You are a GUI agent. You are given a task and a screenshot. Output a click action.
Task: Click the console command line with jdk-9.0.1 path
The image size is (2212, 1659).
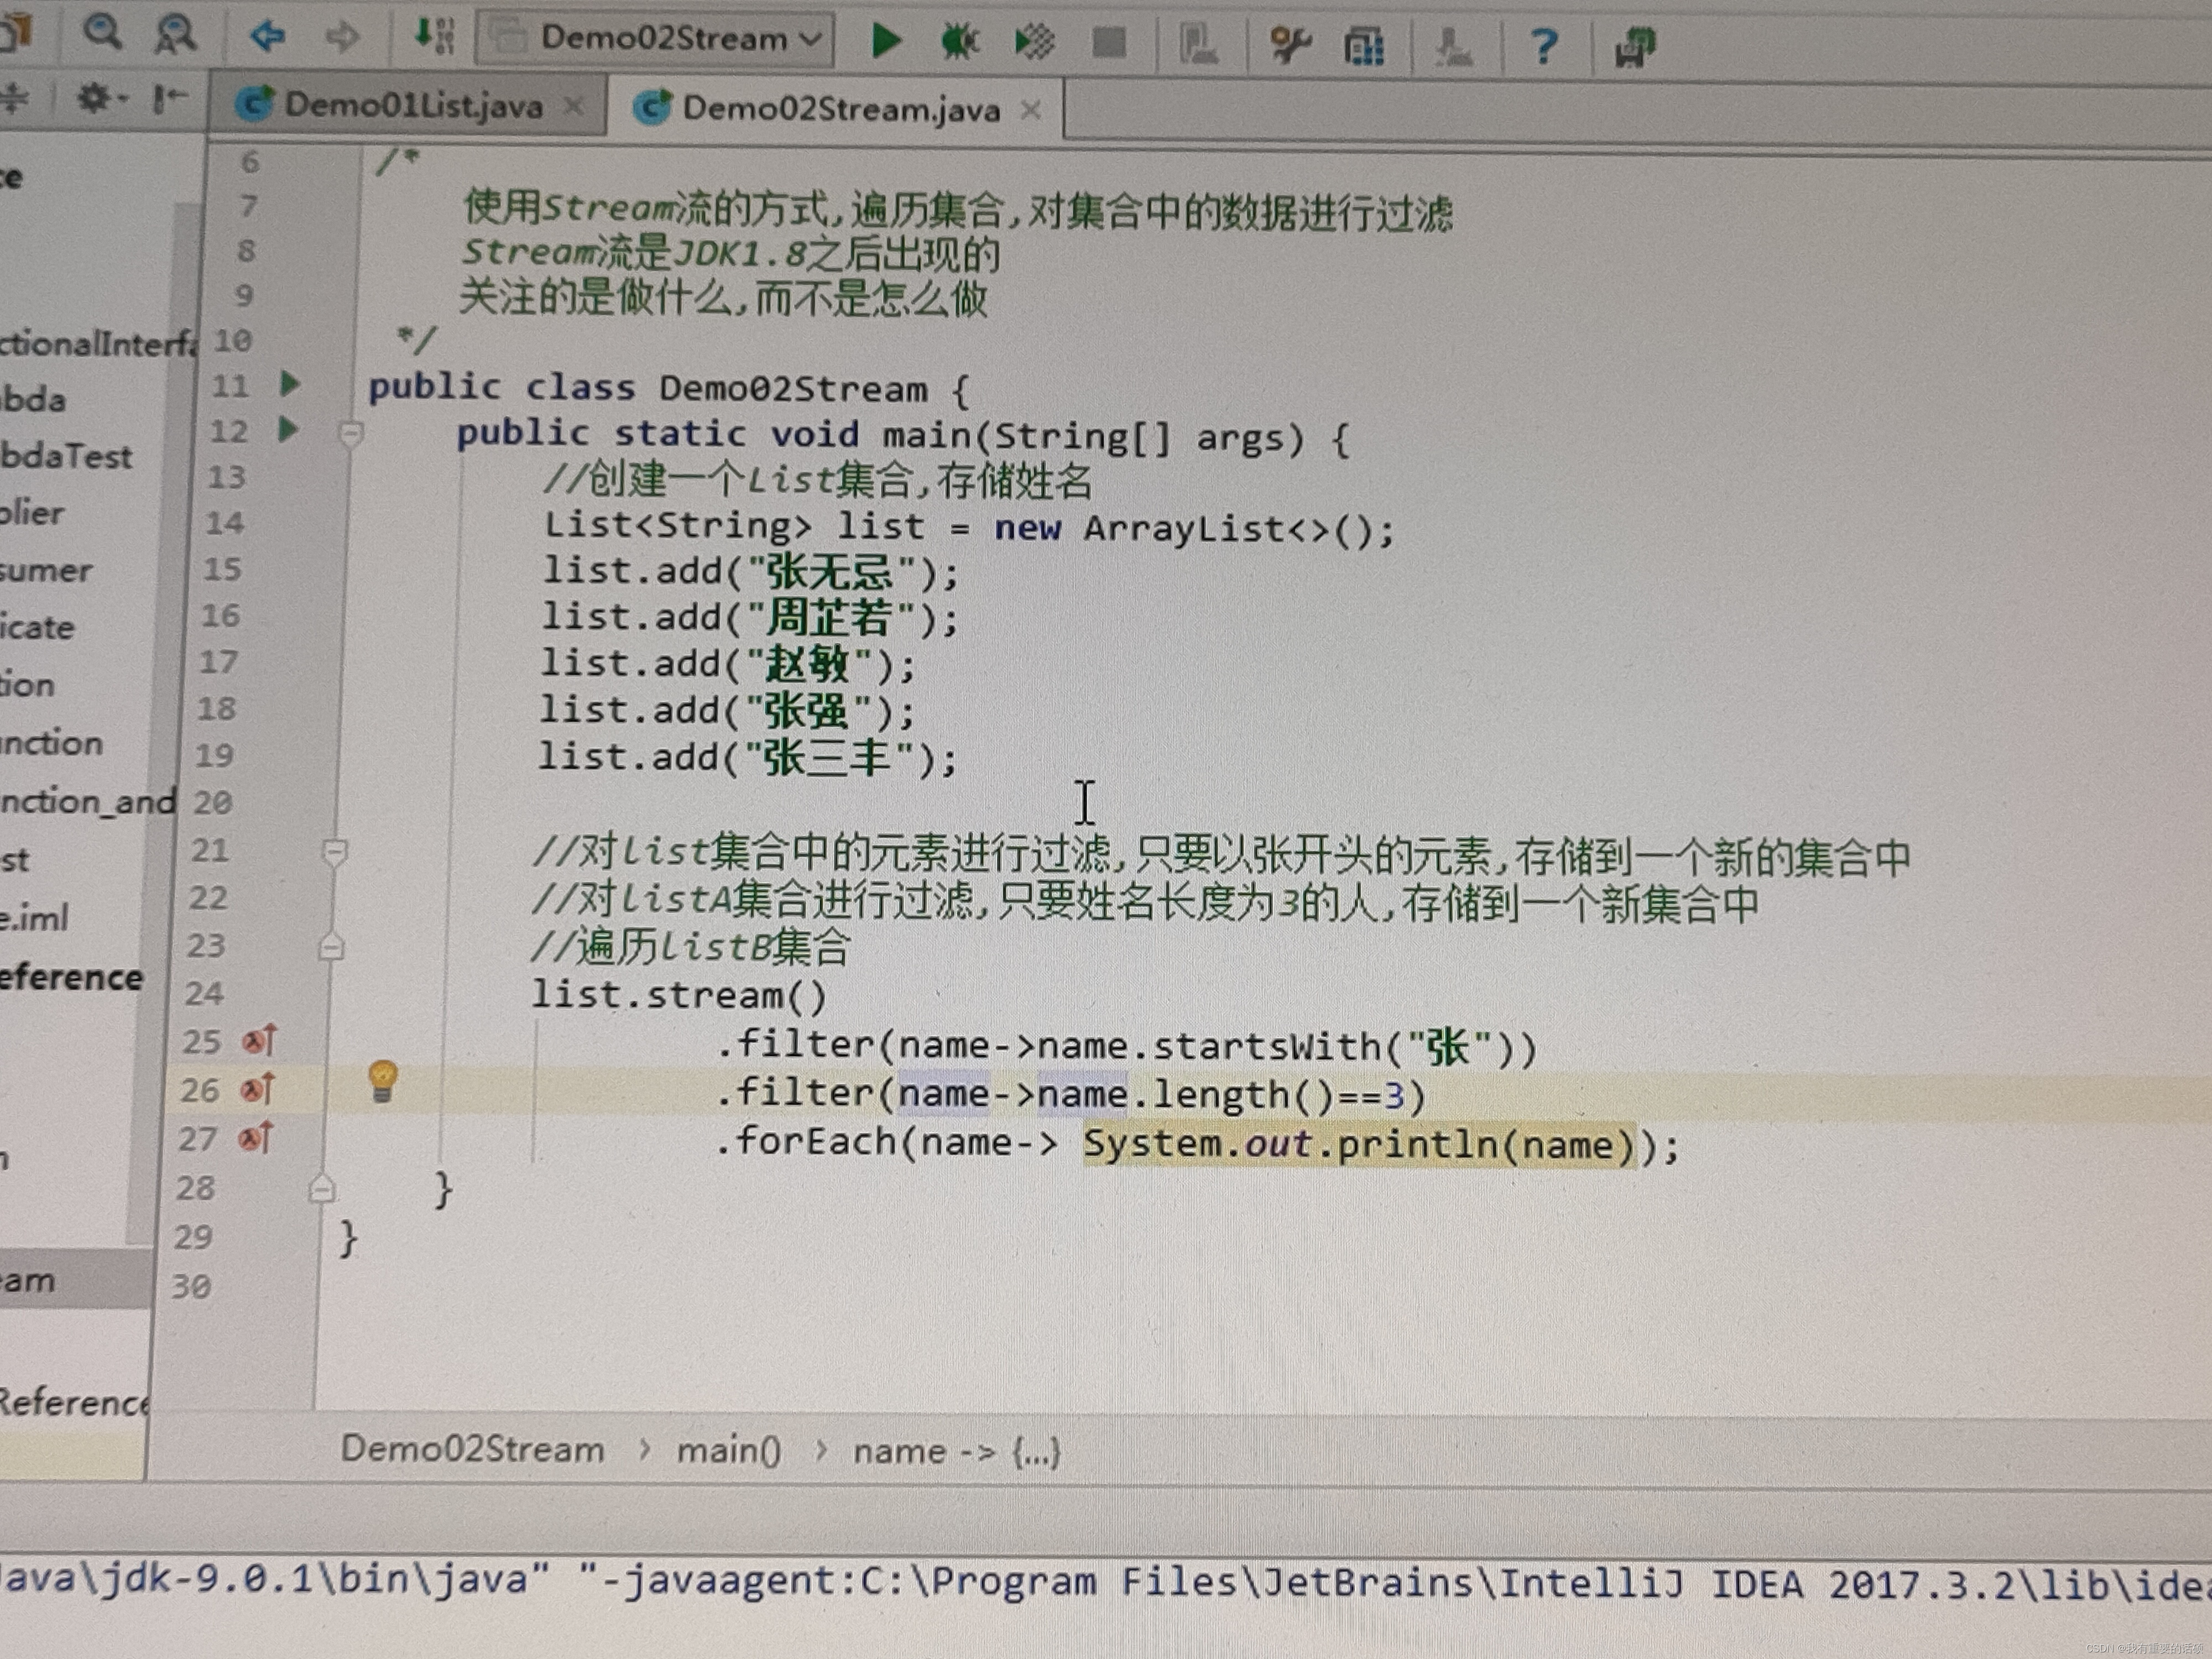pyautogui.click(x=1106, y=1583)
